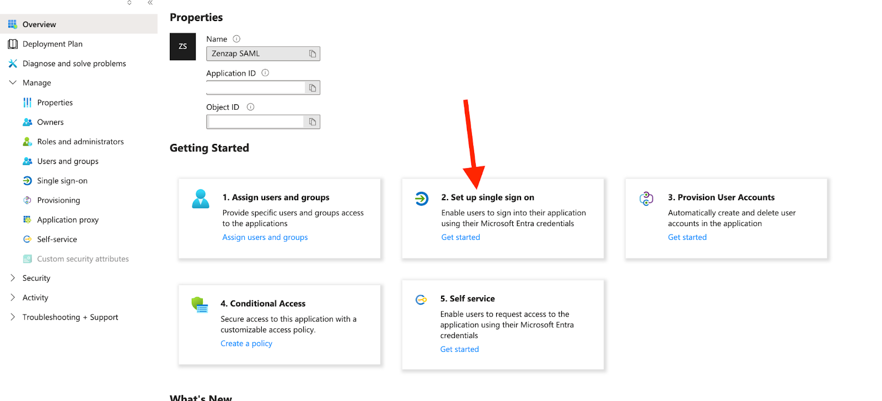Click Create a policy under Conditional Access

(x=246, y=343)
